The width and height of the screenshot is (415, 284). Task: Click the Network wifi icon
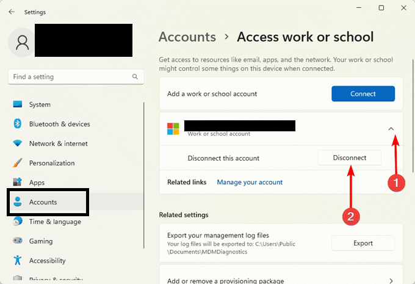tap(18, 144)
